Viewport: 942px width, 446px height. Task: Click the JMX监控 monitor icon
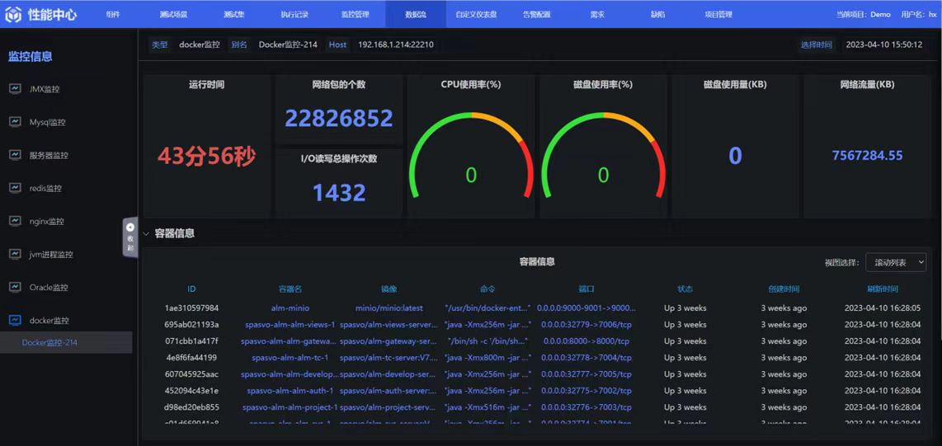pos(15,89)
